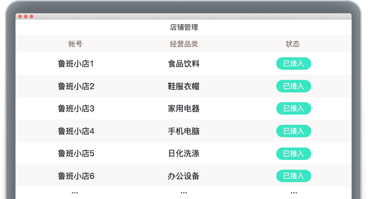Click the 已接入 status badge for 鲁班小店4
Viewport: 372px width, 199px height.
pos(294,131)
